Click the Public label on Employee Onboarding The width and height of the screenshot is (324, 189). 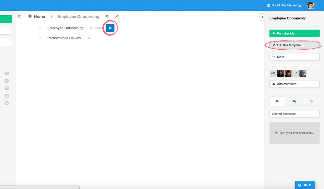(98, 28)
